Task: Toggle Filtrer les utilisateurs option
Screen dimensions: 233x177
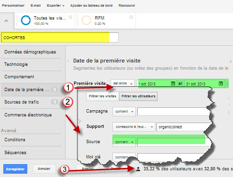Action: [x=138, y=96]
